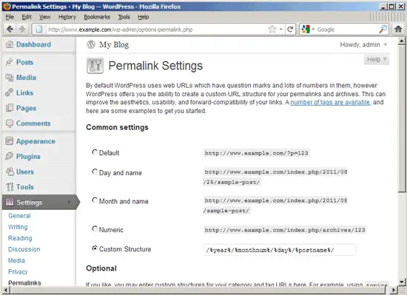Expand the Help dropdown tab

point(377,59)
